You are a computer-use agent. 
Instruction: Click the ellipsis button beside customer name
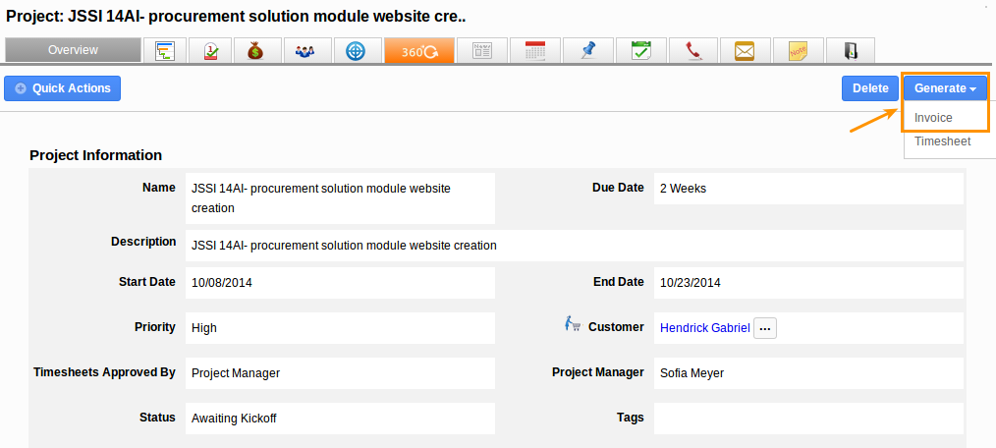point(765,328)
